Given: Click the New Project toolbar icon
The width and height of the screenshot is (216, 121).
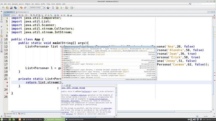Looking at the screenshot, I should click(7, 8).
